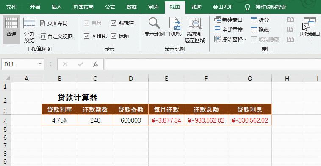Open the File (文件) tab
321x166 pixels.
point(11,7)
